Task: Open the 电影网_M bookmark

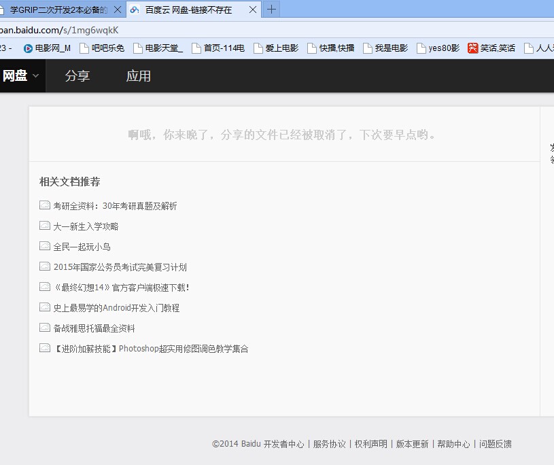Action: pos(47,48)
